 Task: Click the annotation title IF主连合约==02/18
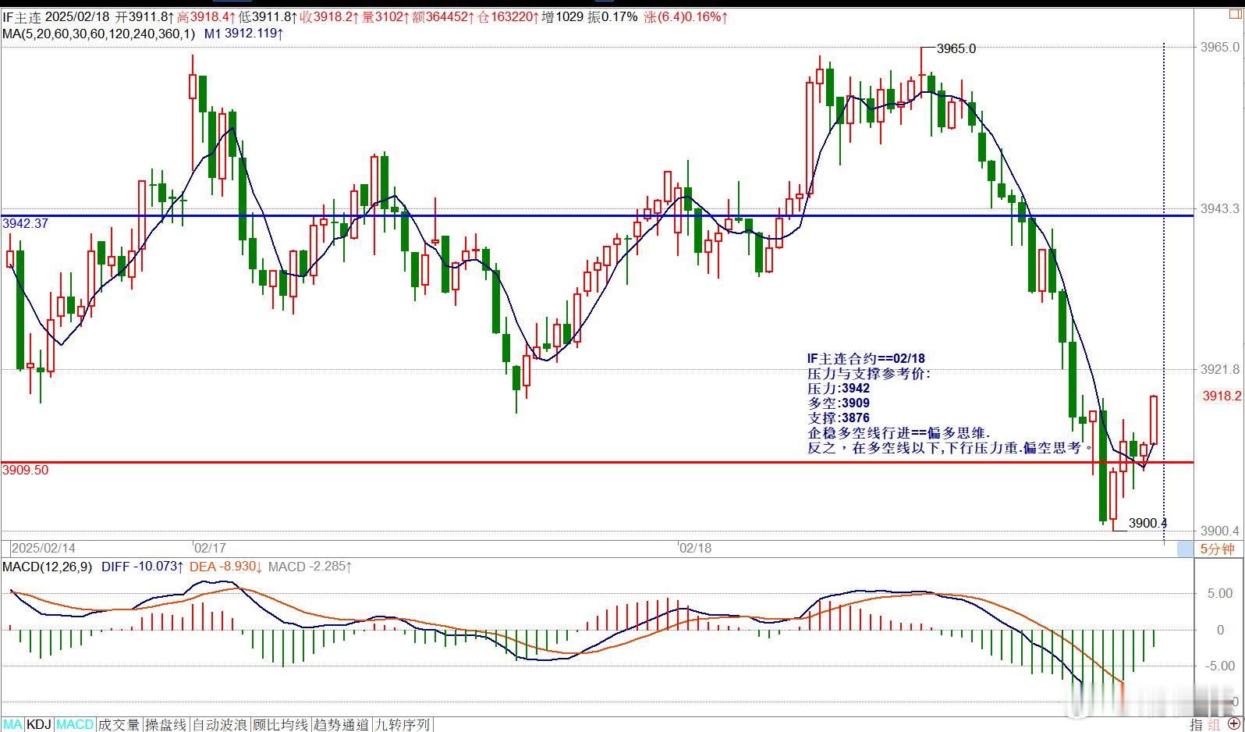[x=866, y=358]
